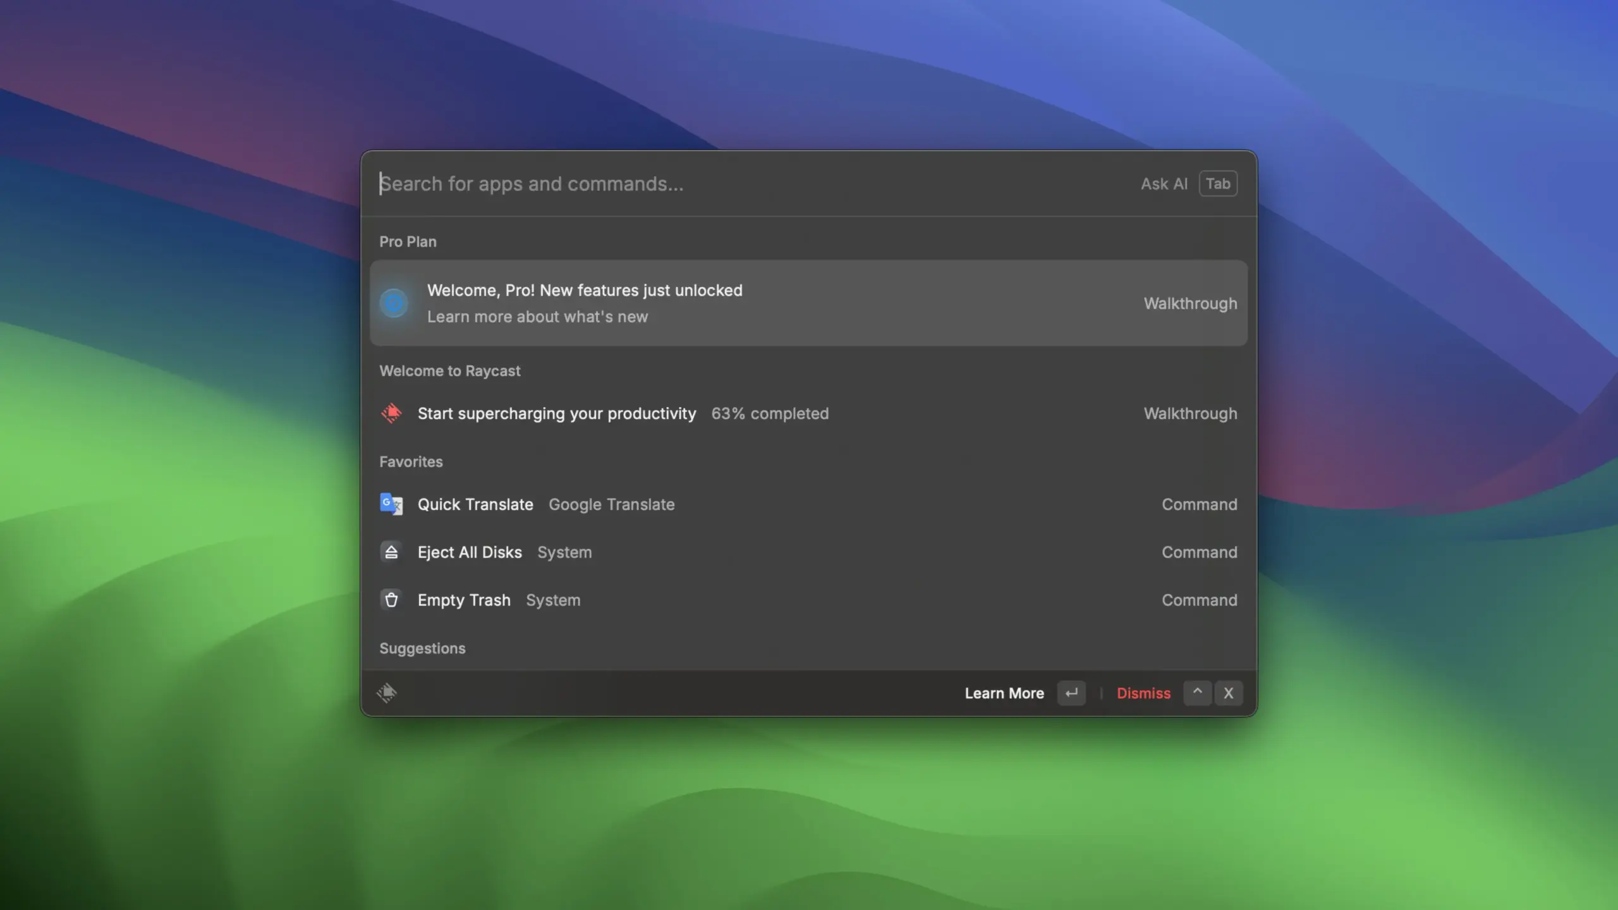This screenshot has height=910, width=1618.
Task: Click Learn More action
Action: pyautogui.click(x=1004, y=693)
